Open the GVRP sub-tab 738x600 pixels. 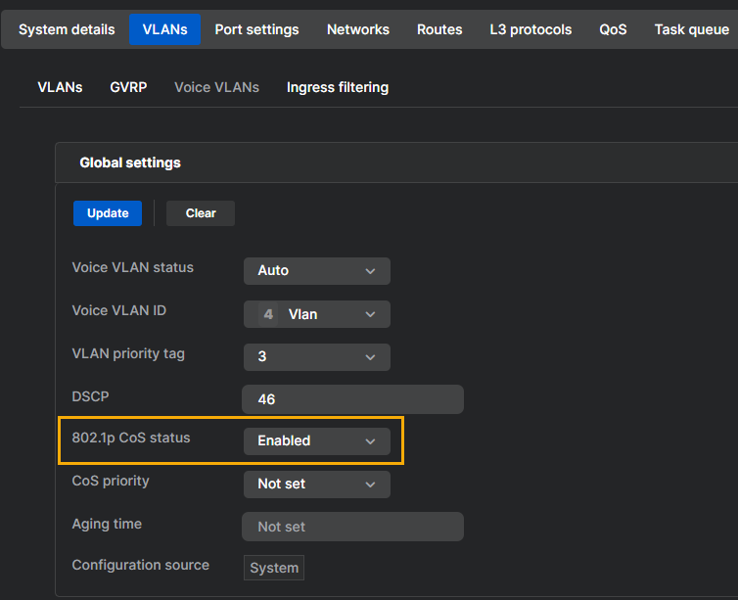pyautogui.click(x=128, y=87)
